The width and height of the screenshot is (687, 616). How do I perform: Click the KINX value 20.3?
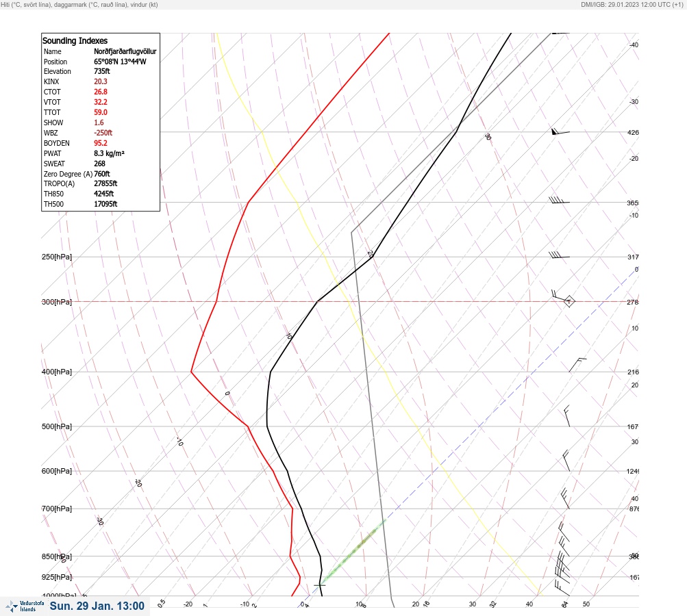100,81
